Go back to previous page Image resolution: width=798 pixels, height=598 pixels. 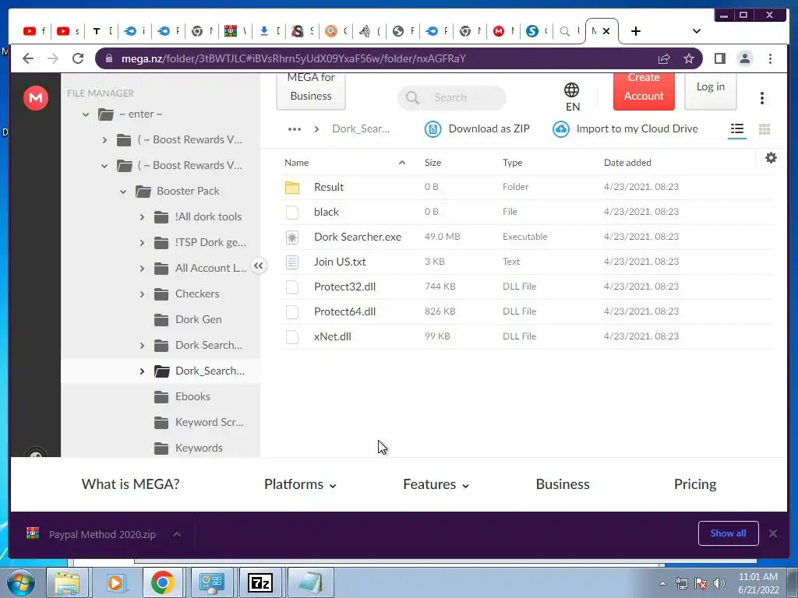[x=28, y=58]
